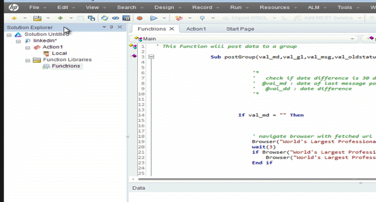Collapse the Sub postGroup code fold marker
Screen dimensions: 376x202
pos(151,57)
